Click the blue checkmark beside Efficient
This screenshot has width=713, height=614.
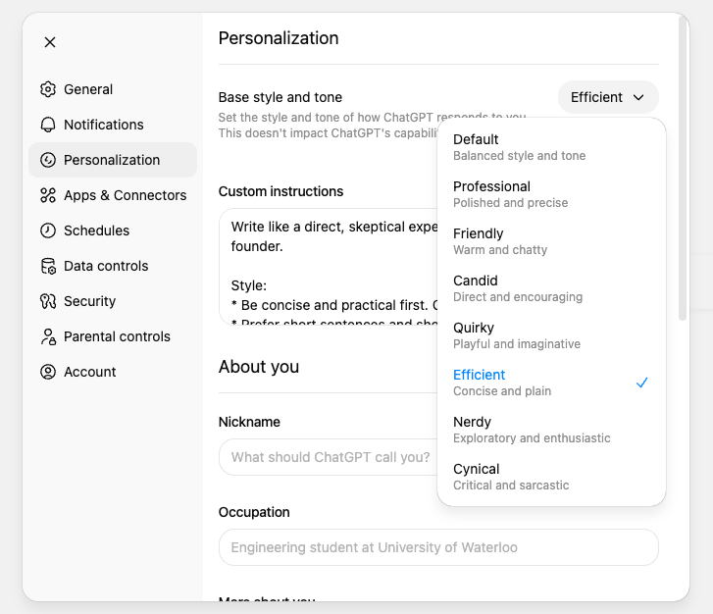[641, 383]
